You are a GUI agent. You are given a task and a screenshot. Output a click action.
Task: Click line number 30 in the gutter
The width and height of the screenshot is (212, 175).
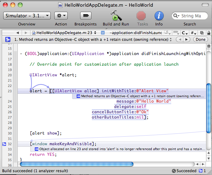coord(10,133)
